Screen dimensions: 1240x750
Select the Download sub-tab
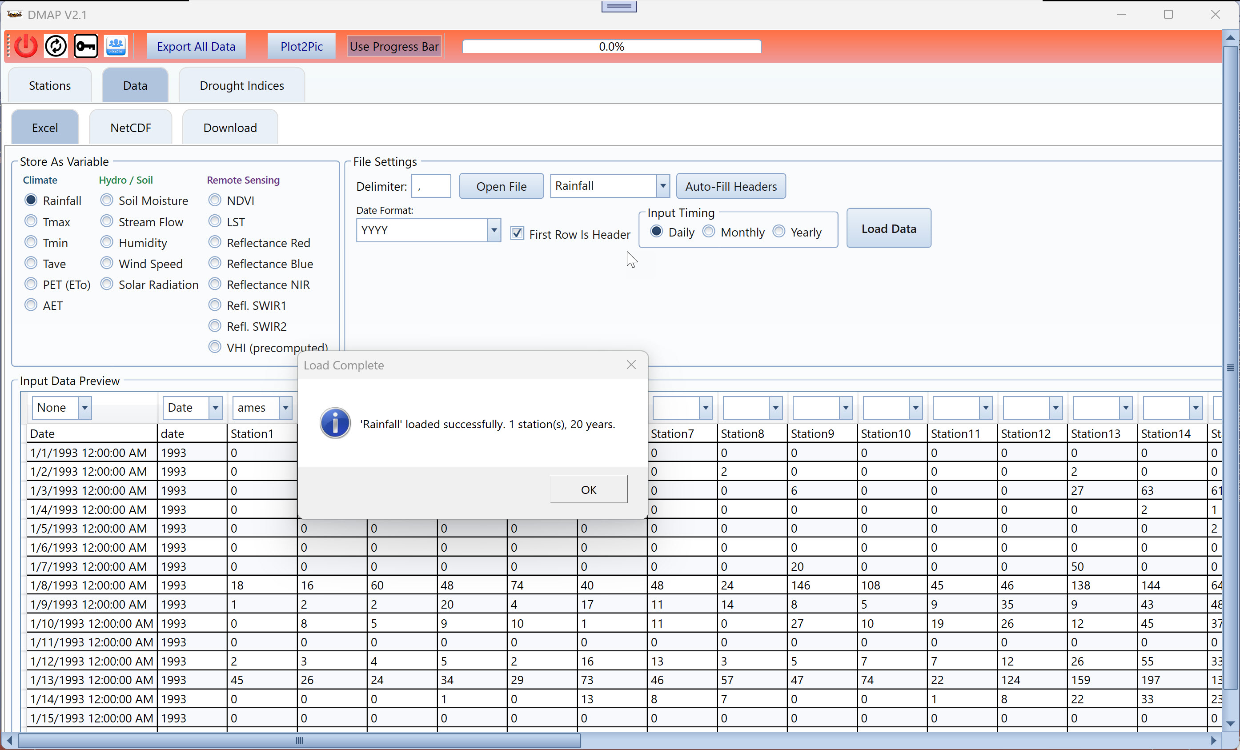(x=230, y=128)
